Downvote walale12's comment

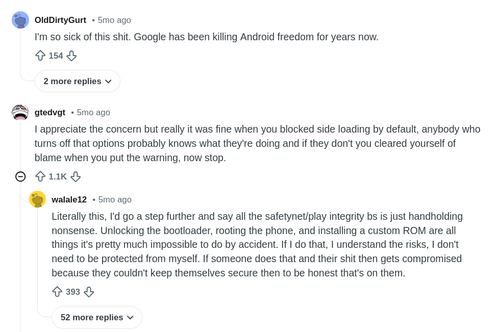(x=89, y=292)
